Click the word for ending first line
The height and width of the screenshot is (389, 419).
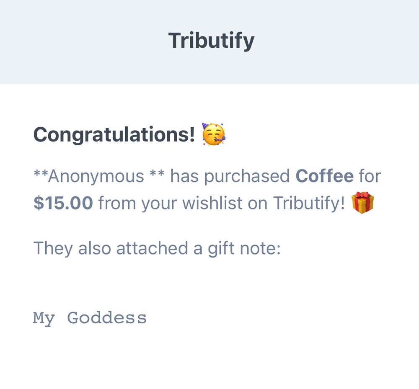(370, 176)
